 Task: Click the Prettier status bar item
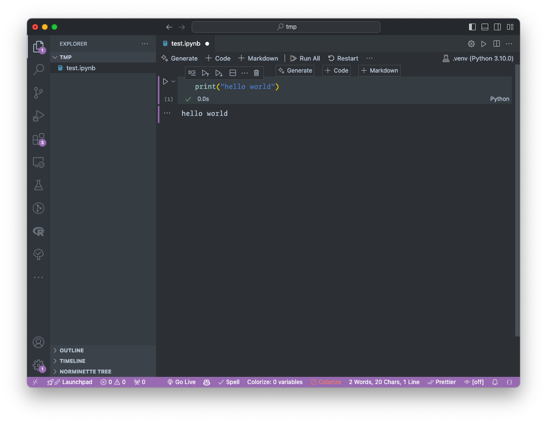[442, 382]
